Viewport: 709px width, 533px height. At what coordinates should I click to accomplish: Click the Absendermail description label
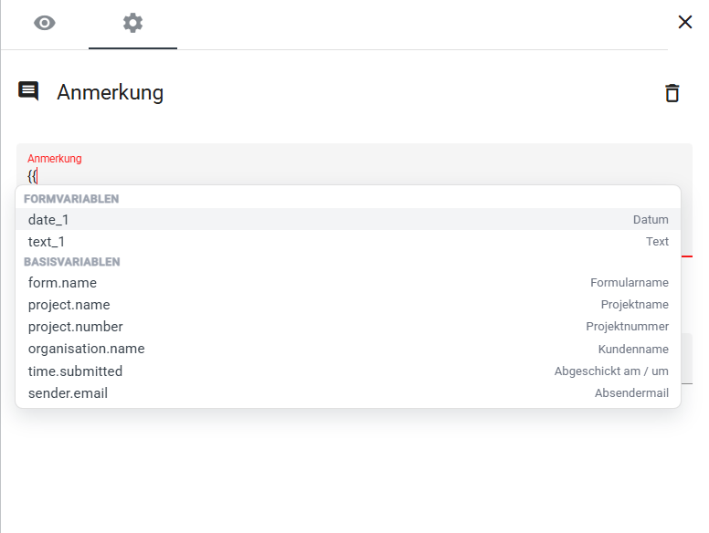tap(631, 393)
